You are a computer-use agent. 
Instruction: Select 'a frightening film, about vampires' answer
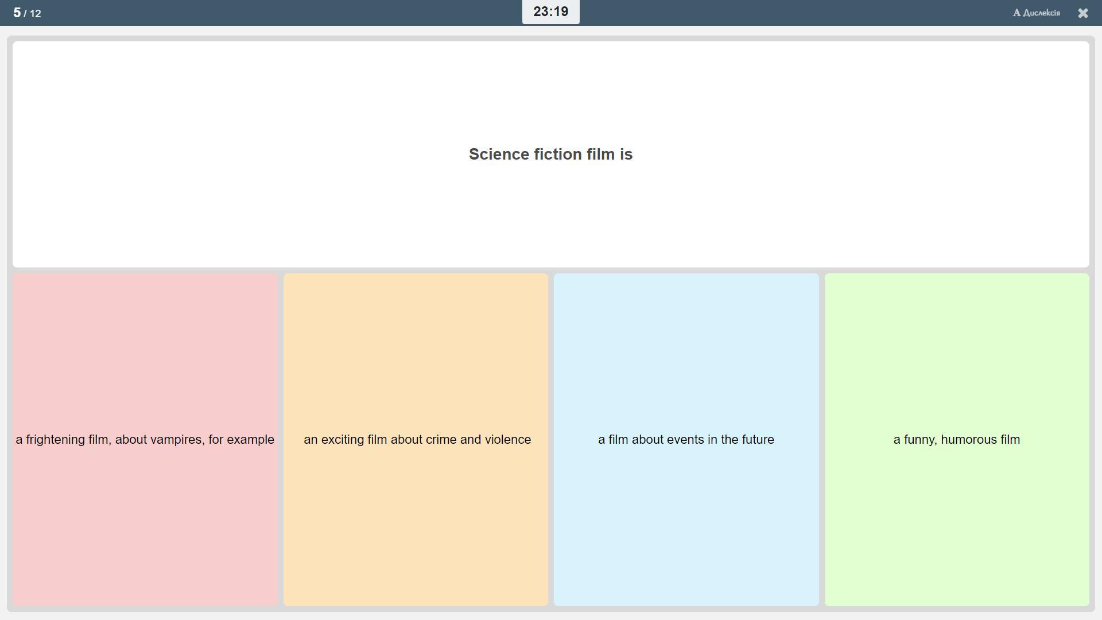[x=145, y=440]
